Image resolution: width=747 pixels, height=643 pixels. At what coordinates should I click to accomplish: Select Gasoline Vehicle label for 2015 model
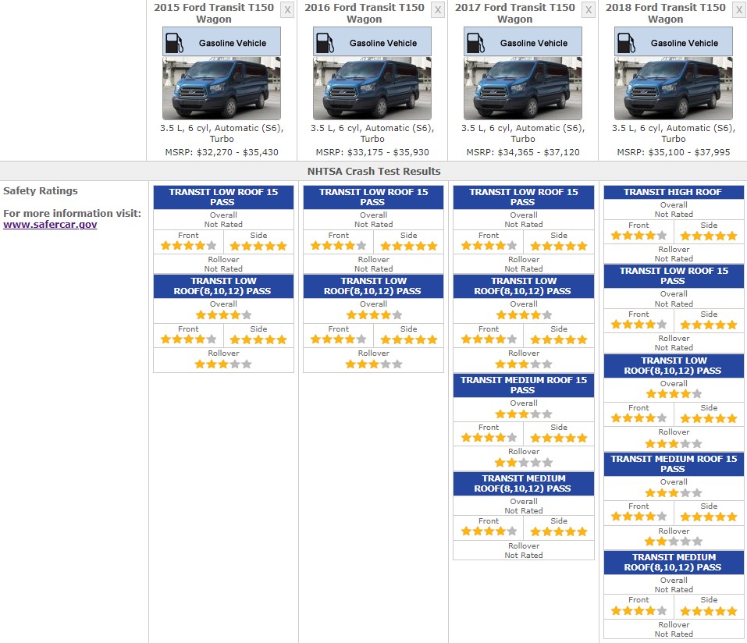coord(233,43)
